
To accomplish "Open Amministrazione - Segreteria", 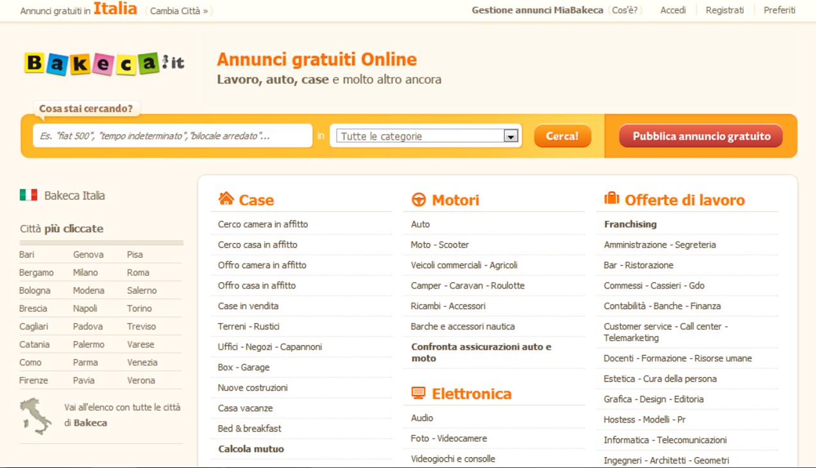I will click(659, 245).
